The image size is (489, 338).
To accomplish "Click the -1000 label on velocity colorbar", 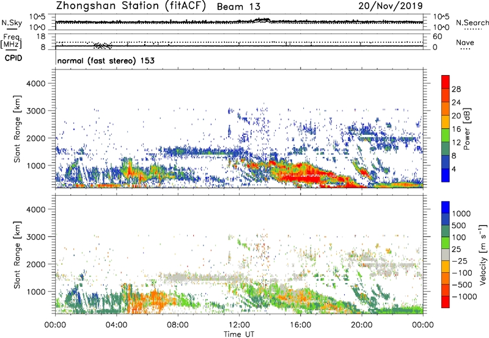I will point(465,297).
